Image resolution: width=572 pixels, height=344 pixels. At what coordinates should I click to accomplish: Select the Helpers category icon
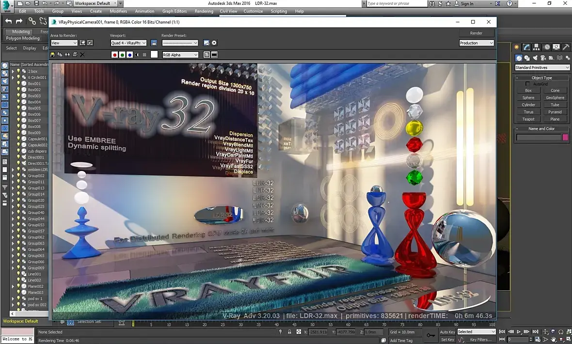551,58
